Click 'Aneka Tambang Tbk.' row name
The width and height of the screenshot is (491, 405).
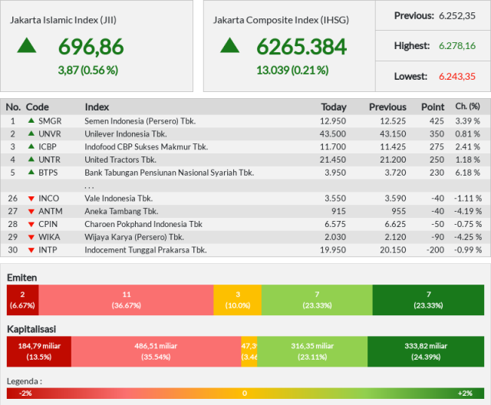121,212
